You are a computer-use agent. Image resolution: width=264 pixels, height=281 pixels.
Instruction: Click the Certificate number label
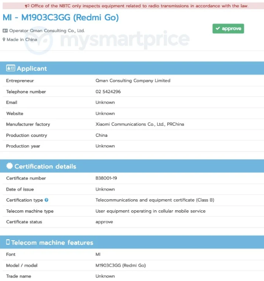point(26,178)
